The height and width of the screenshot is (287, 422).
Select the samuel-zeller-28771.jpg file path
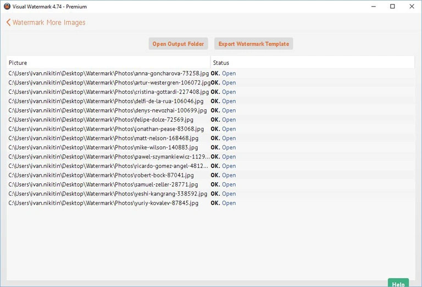[103, 184]
